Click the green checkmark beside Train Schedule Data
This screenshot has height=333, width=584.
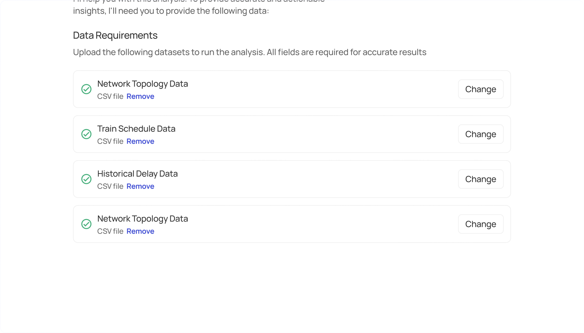86,134
